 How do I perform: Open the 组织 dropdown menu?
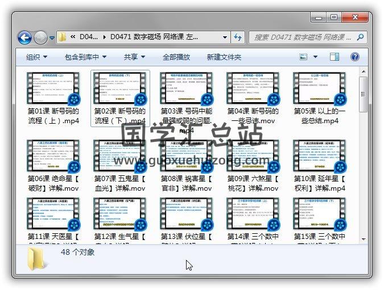[37, 57]
